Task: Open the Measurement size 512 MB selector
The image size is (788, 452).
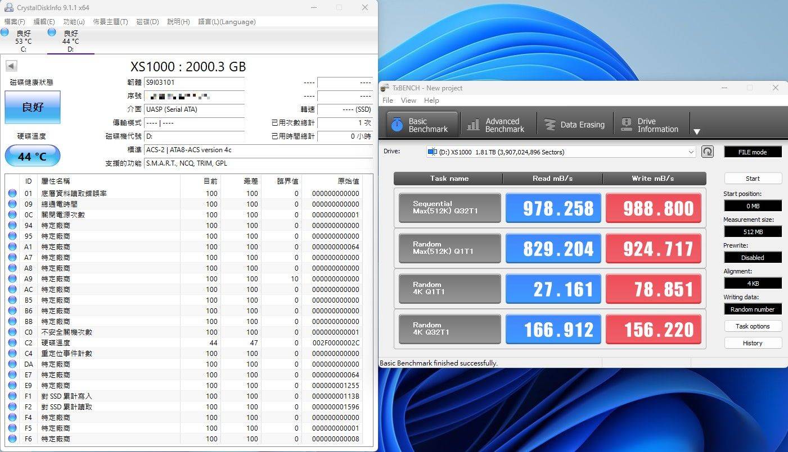Action: 753,231
